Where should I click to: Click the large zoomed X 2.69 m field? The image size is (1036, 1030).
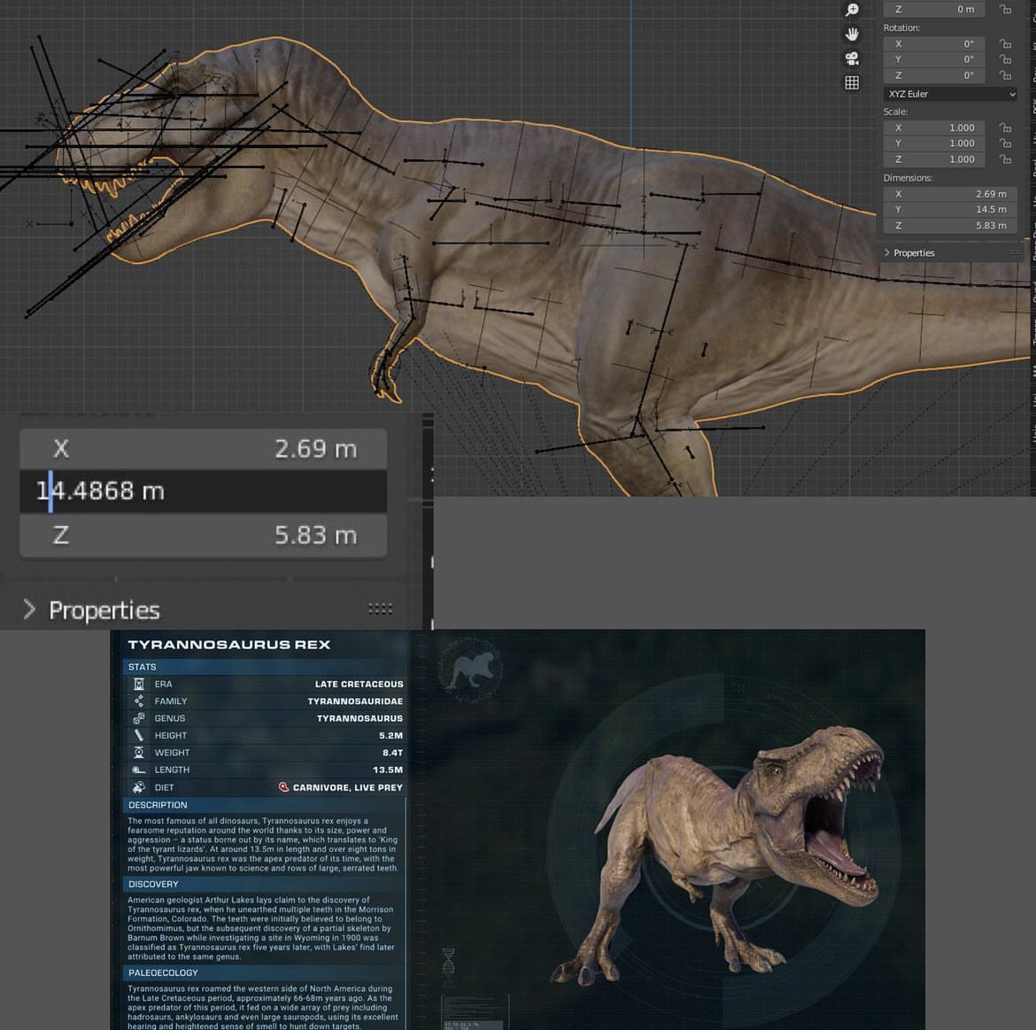pyautogui.click(x=204, y=449)
